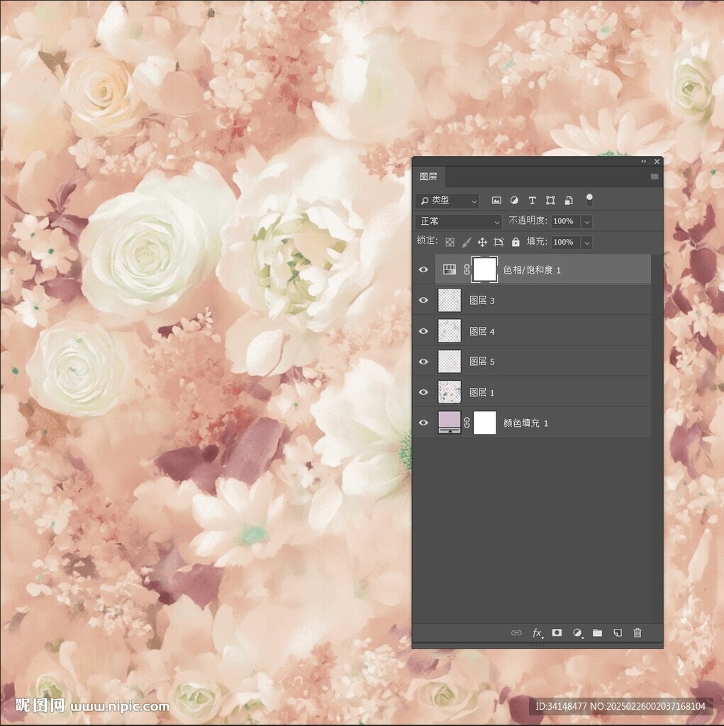Select the 图层 1 layer row
The width and height of the screenshot is (724, 726).
click(553, 392)
